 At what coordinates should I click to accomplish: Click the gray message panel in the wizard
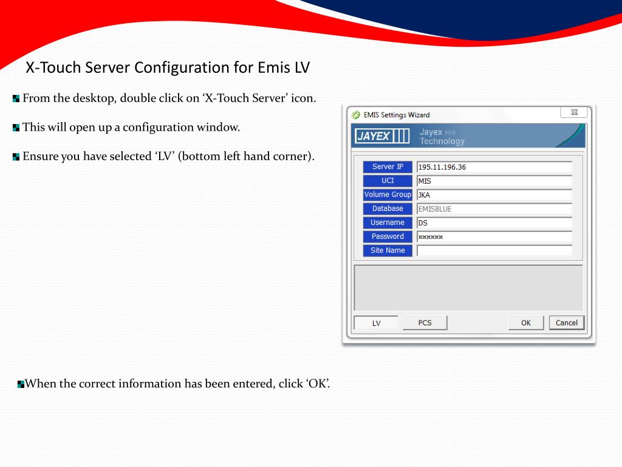[468, 288]
